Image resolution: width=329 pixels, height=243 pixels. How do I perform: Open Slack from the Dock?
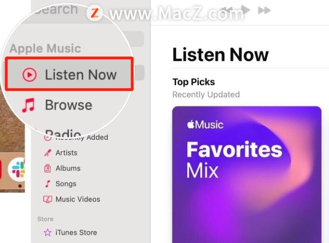(x=17, y=169)
